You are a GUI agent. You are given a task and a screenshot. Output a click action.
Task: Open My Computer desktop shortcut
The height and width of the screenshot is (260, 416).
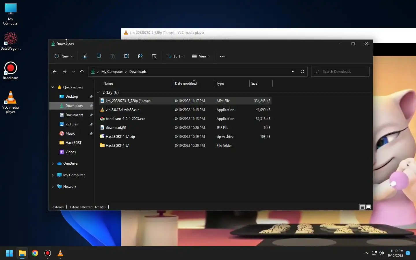click(11, 14)
